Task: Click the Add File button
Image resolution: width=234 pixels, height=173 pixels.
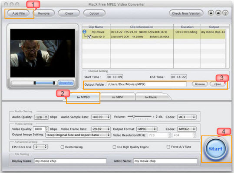Action: [18, 13]
